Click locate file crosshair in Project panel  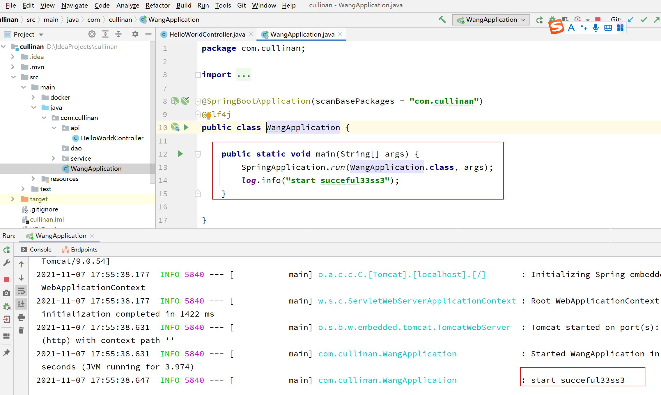pyautogui.click(x=92, y=34)
